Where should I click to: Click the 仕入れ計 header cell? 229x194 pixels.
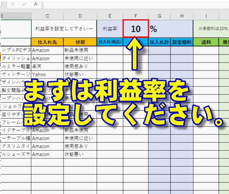click(159, 42)
